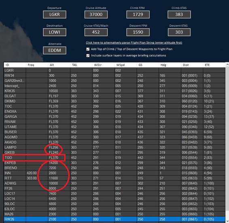Image resolution: width=229 pixels, height=223 pixels.
Task: Select the MA26 waypoint row
Action: click(114, 214)
